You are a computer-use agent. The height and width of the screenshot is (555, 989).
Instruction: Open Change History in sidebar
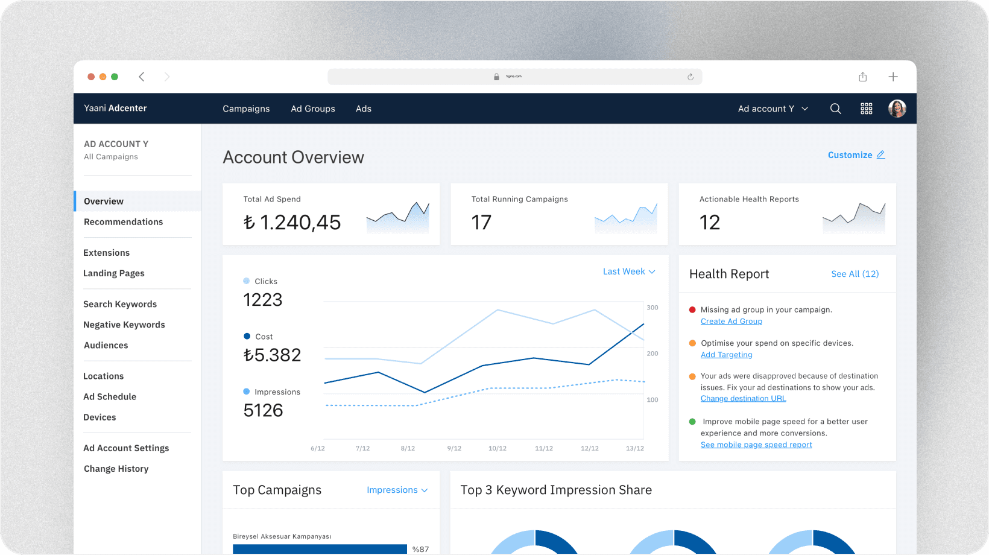click(116, 469)
